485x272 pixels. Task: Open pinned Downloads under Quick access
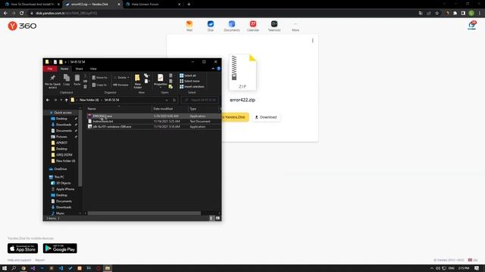tap(64, 125)
